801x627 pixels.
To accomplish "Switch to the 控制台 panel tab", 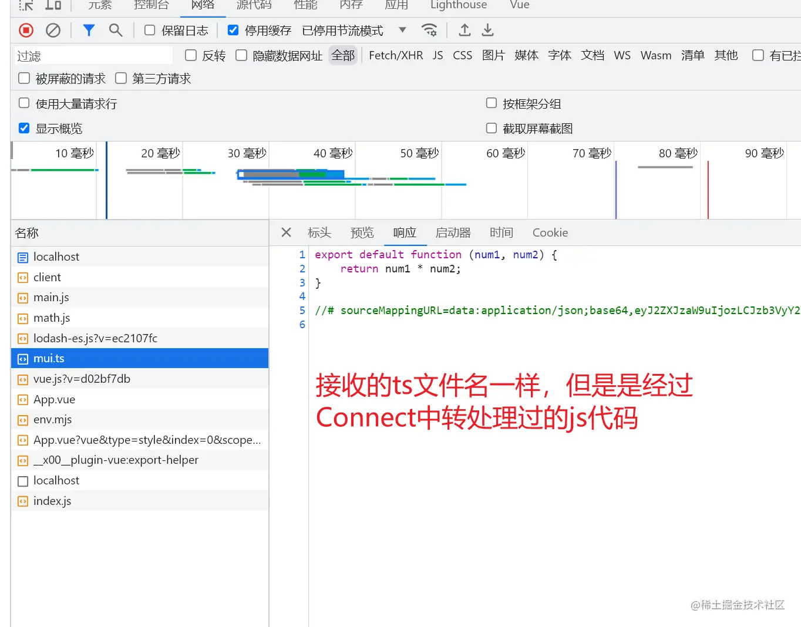I will pyautogui.click(x=152, y=5).
